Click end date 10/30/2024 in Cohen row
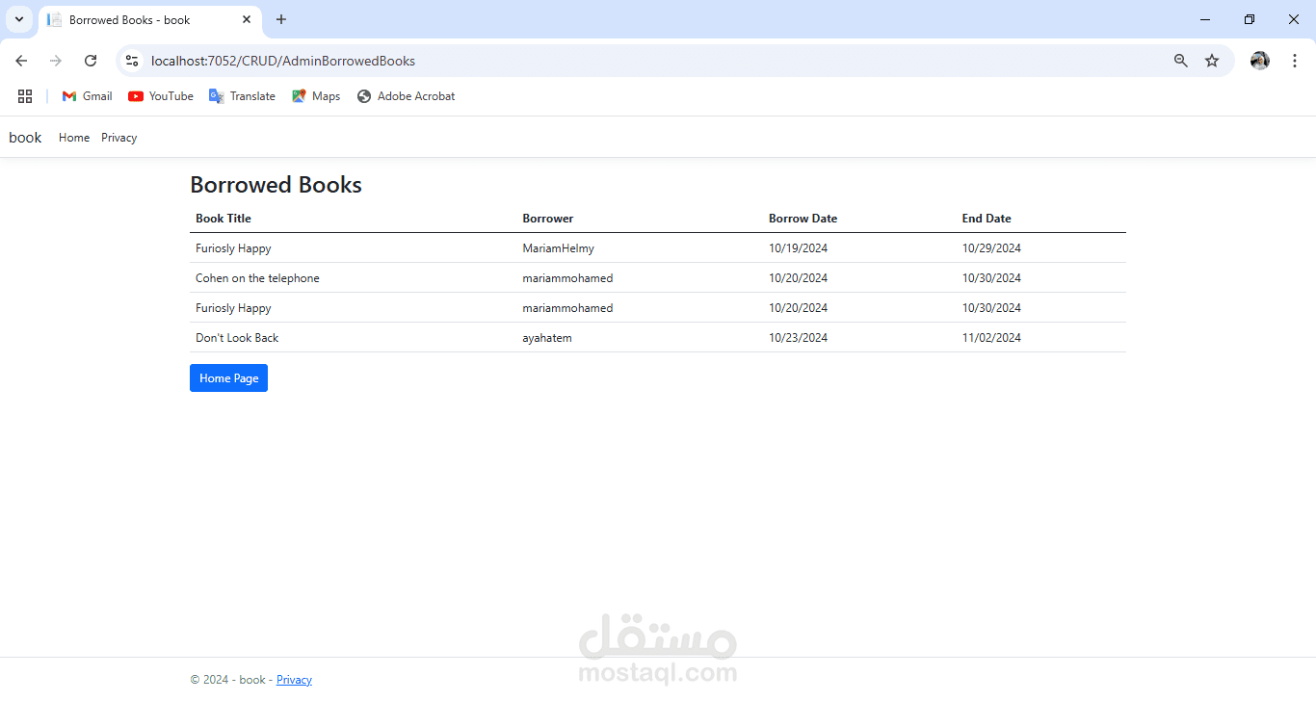The image size is (1316, 701). pos(991,278)
